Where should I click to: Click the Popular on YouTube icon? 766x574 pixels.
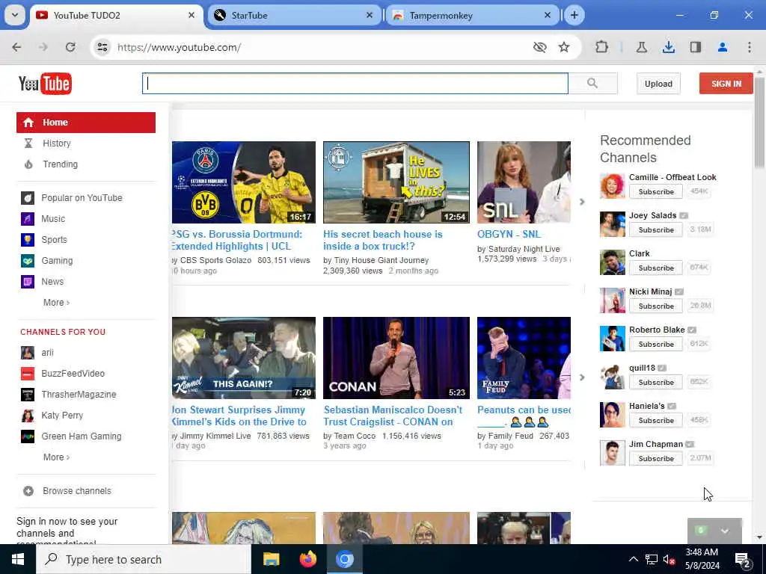[x=28, y=197]
